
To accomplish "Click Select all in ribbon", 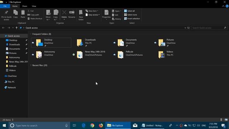I will click(130, 11).
